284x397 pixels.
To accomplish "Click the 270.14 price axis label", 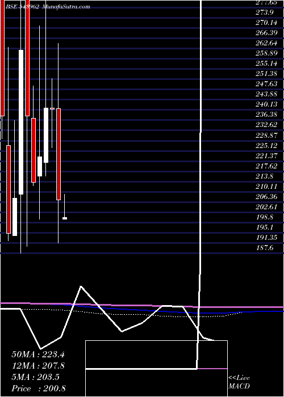I will coord(266,23).
